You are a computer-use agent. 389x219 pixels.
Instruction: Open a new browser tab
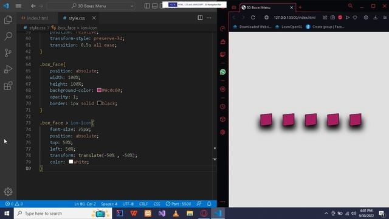click(x=300, y=7)
